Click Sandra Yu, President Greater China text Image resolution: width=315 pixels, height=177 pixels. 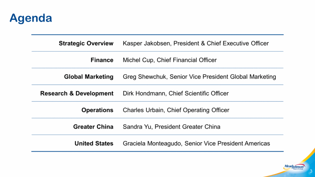coord(172,127)
